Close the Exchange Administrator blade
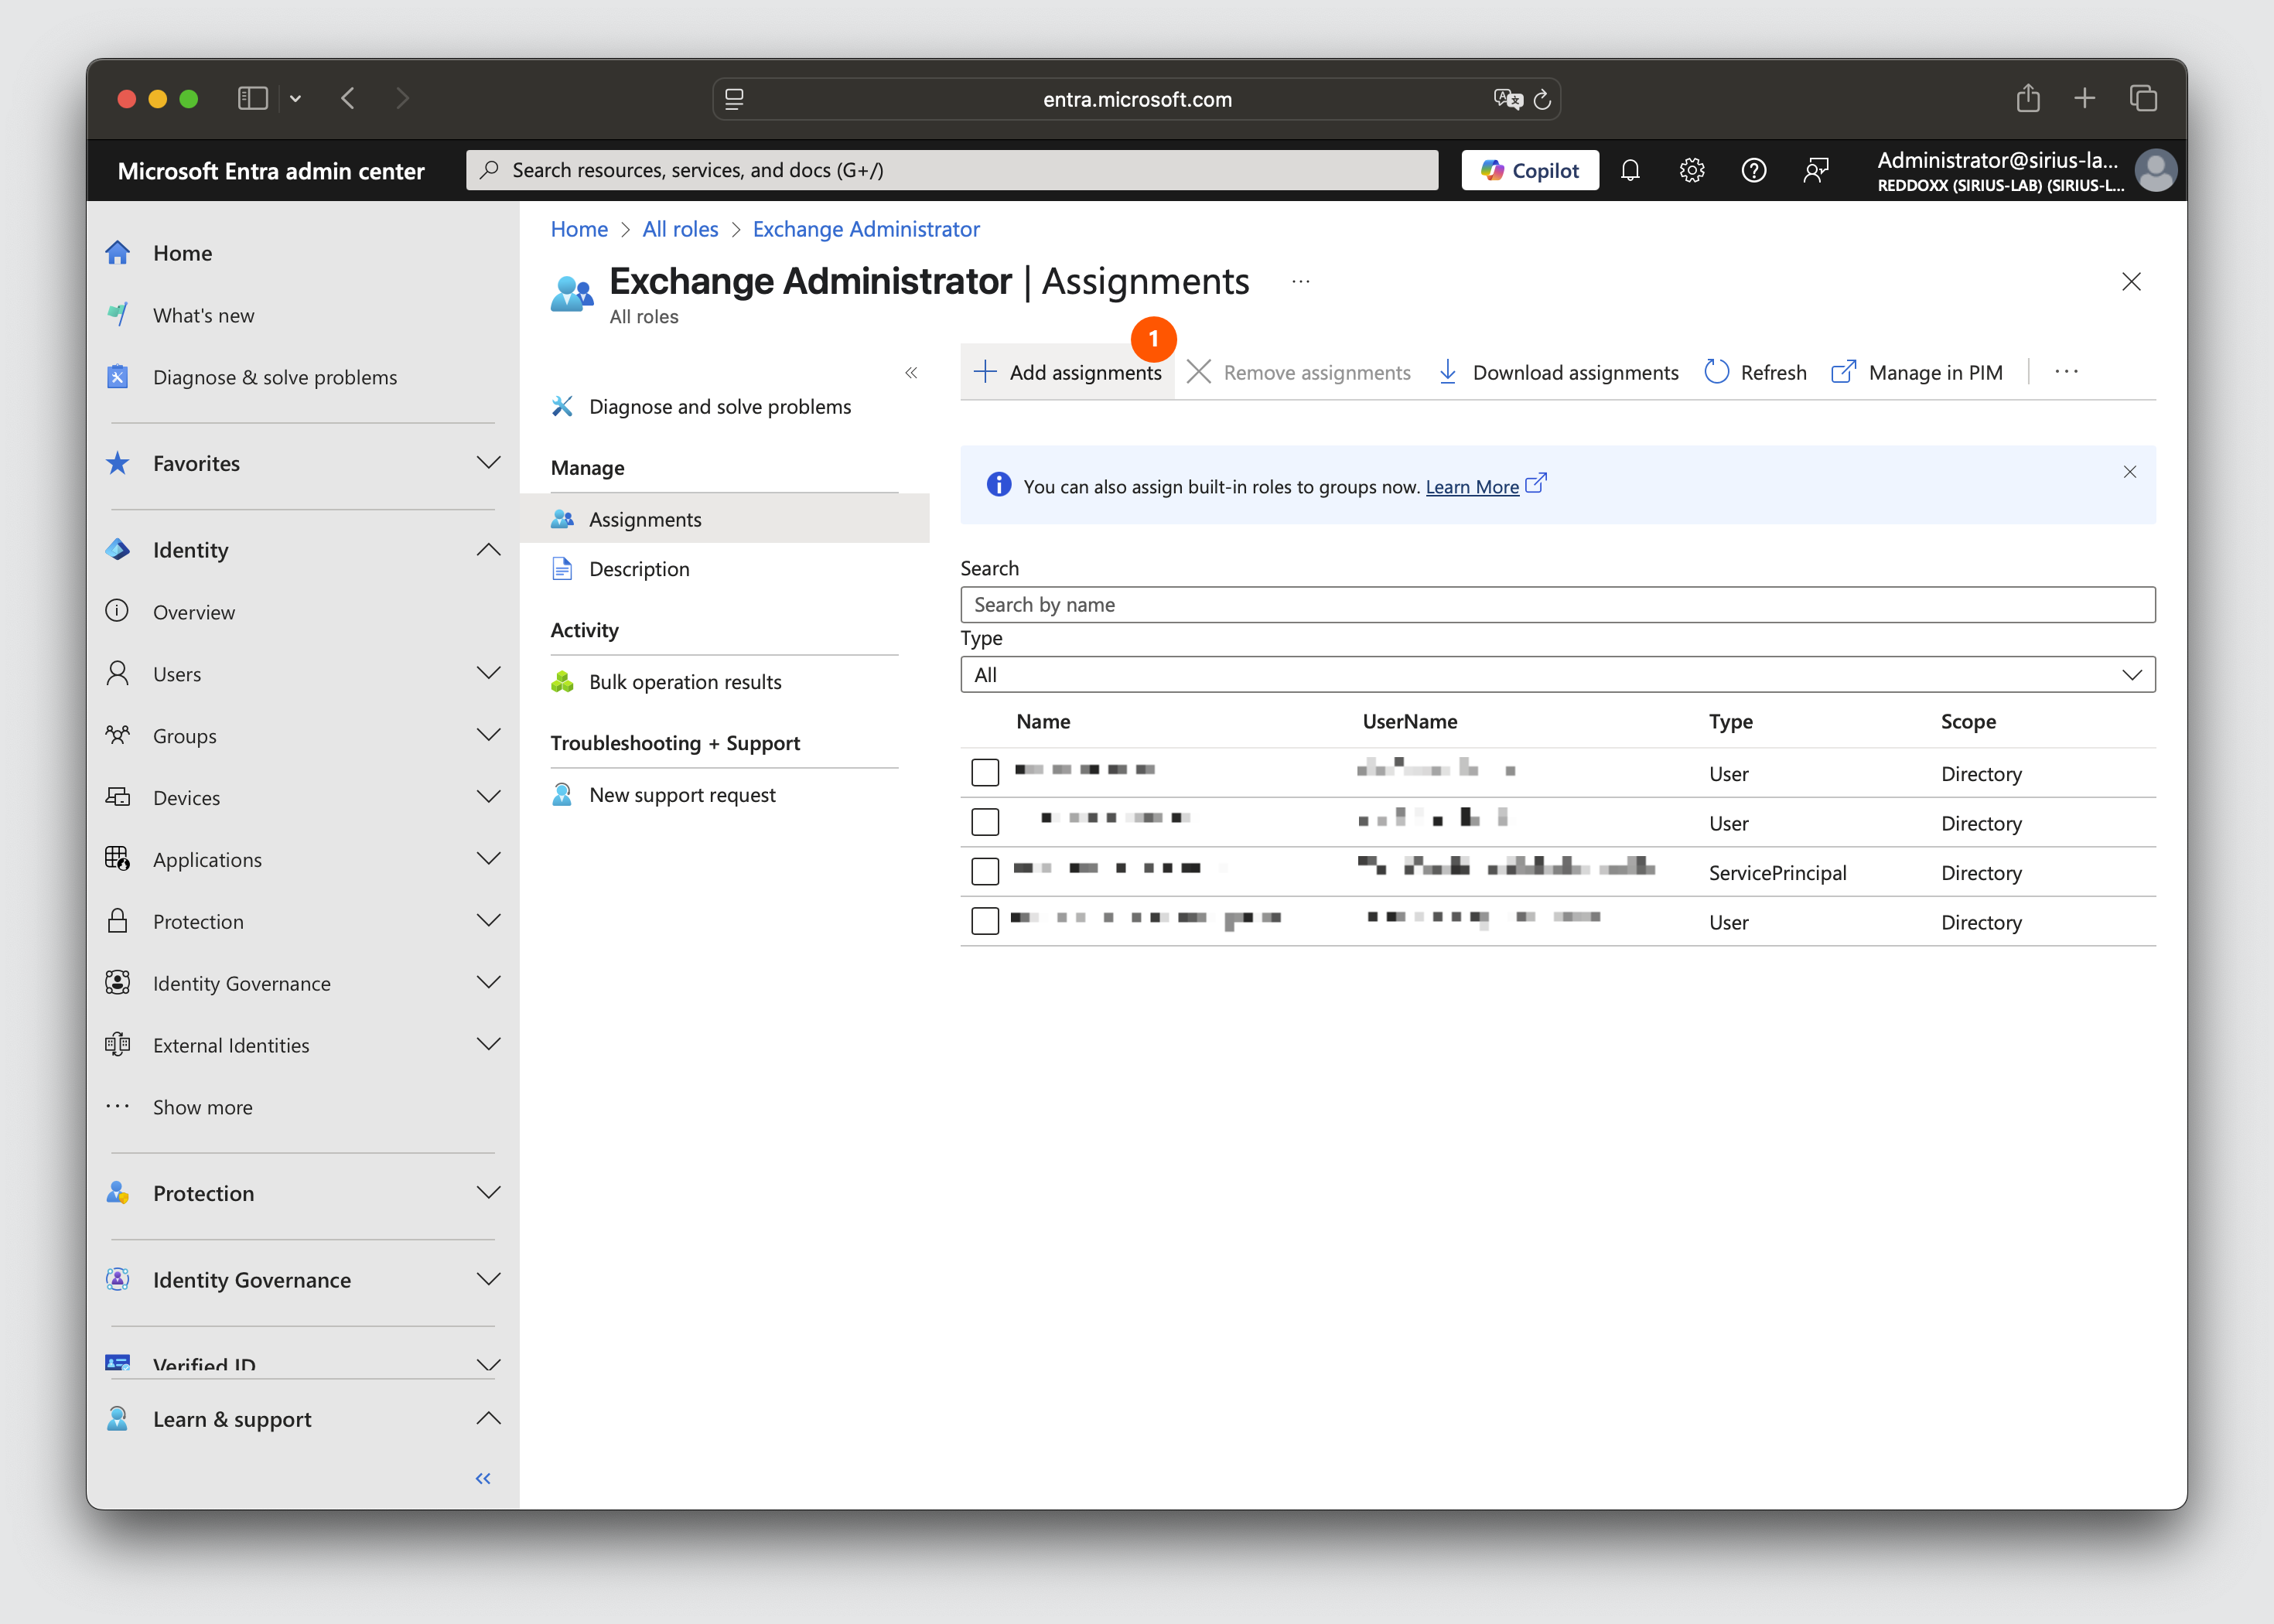The height and width of the screenshot is (1624, 2274). [2131, 282]
